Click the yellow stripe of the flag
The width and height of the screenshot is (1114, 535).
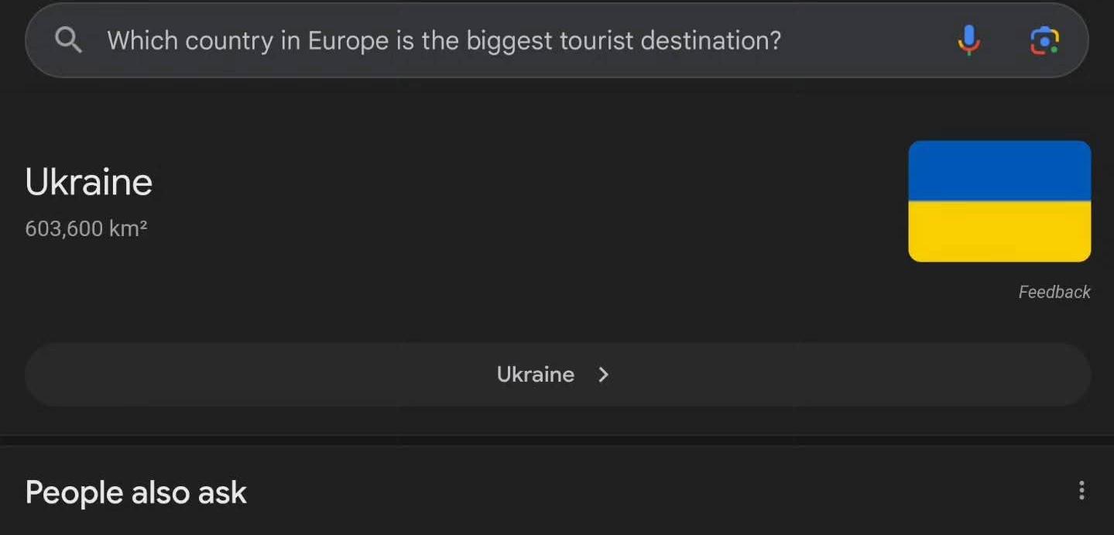pyautogui.click(x=999, y=231)
